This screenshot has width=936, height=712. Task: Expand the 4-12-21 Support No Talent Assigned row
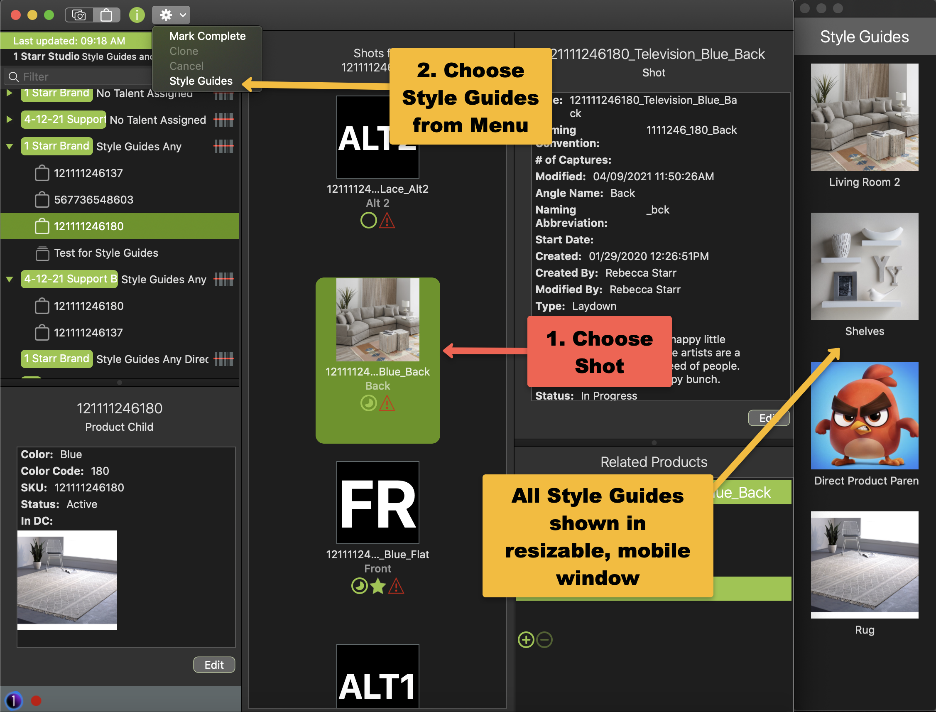(10, 120)
